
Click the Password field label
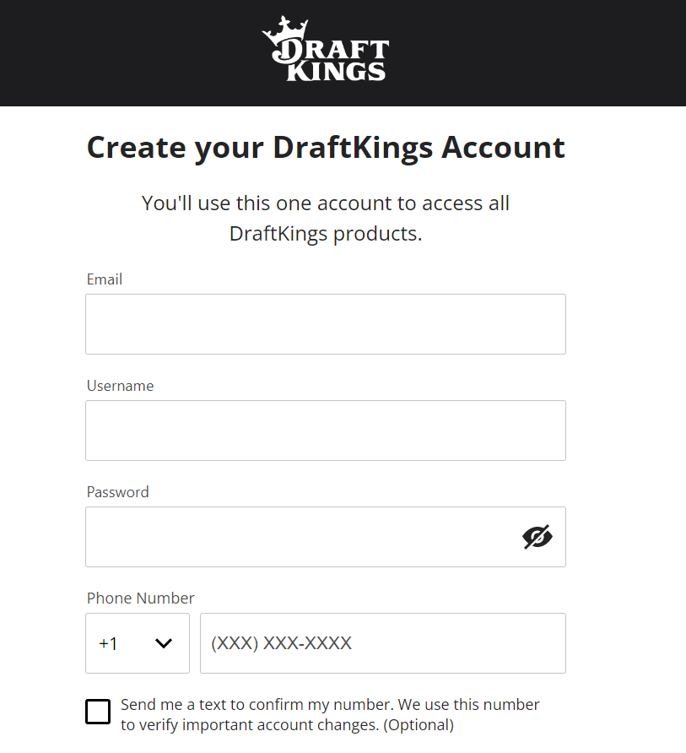coord(117,492)
